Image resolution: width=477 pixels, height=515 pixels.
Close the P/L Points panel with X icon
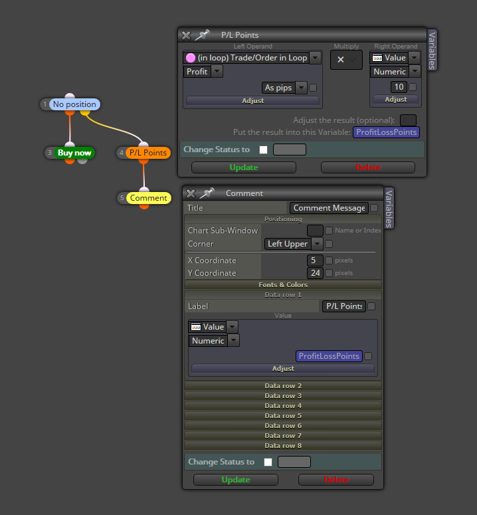tap(186, 35)
